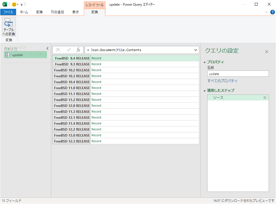
Task: Select the FreeBSD 13.0 RELEASE field name
Action: 71,135
